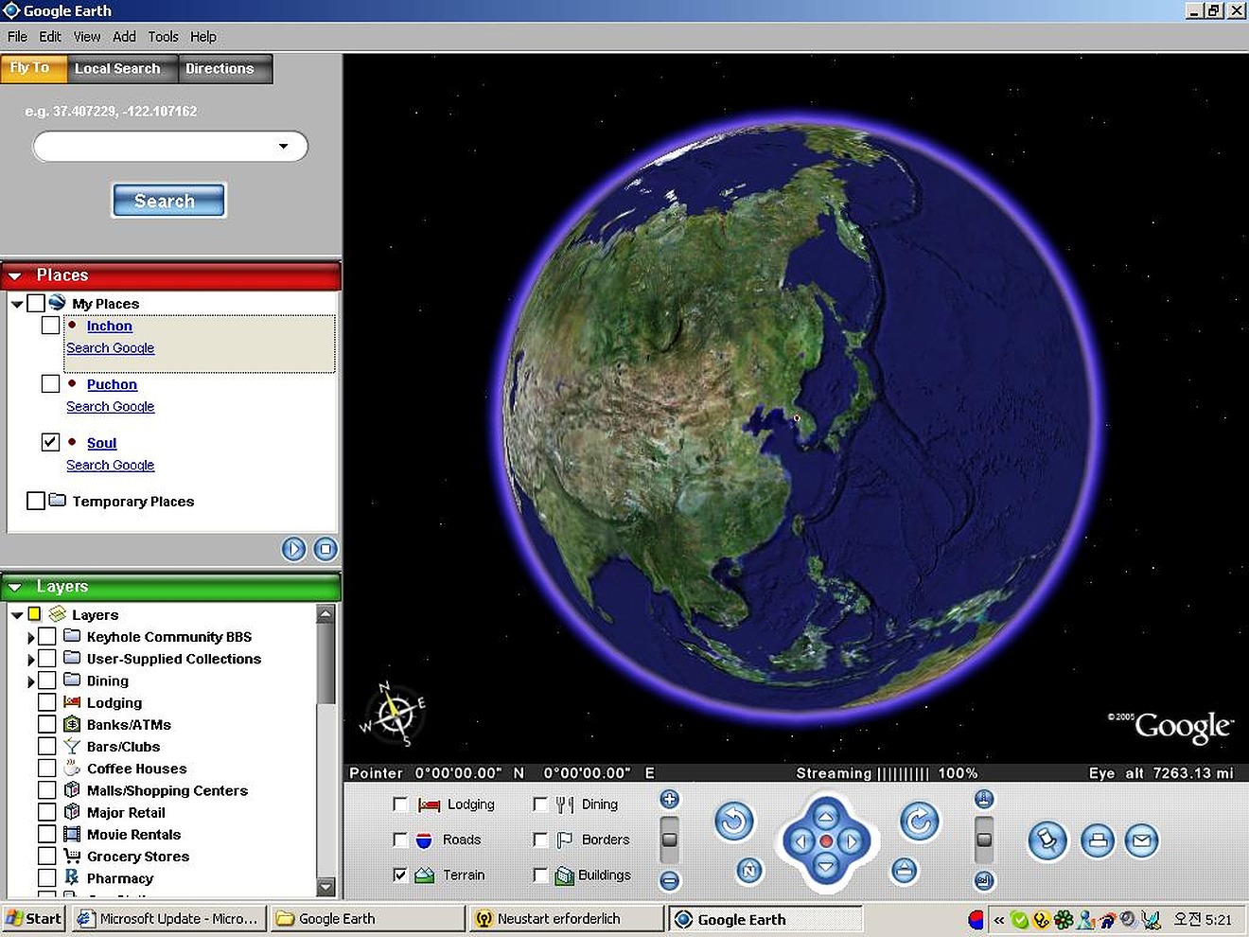Open the Windows Start menu
1249x937 pixels.
pos(33,918)
